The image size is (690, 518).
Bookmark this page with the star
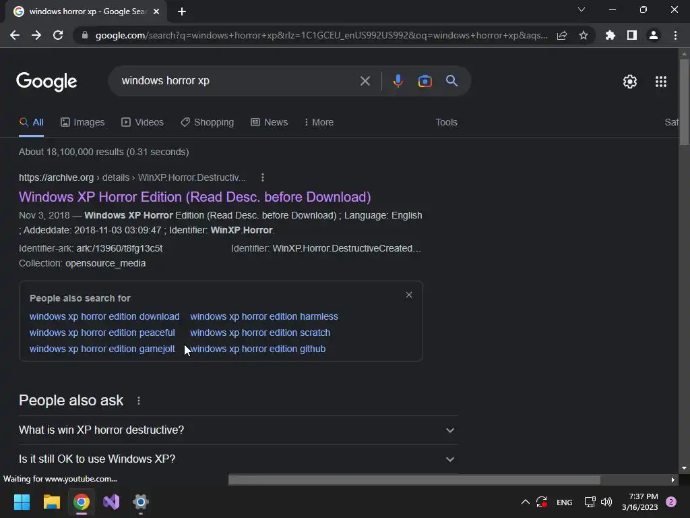click(584, 35)
